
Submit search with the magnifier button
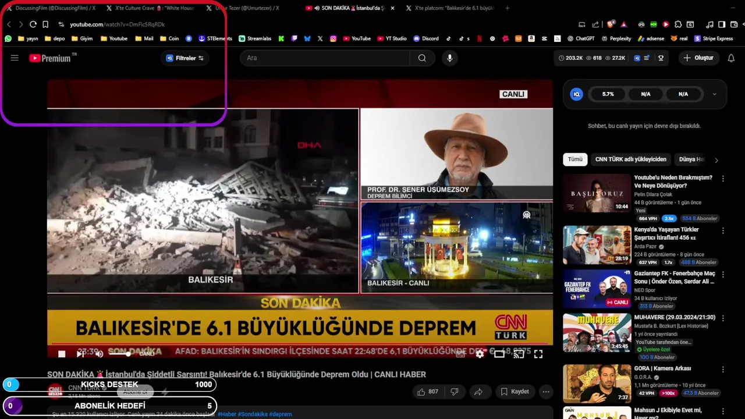pyautogui.click(x=422, y=58)
